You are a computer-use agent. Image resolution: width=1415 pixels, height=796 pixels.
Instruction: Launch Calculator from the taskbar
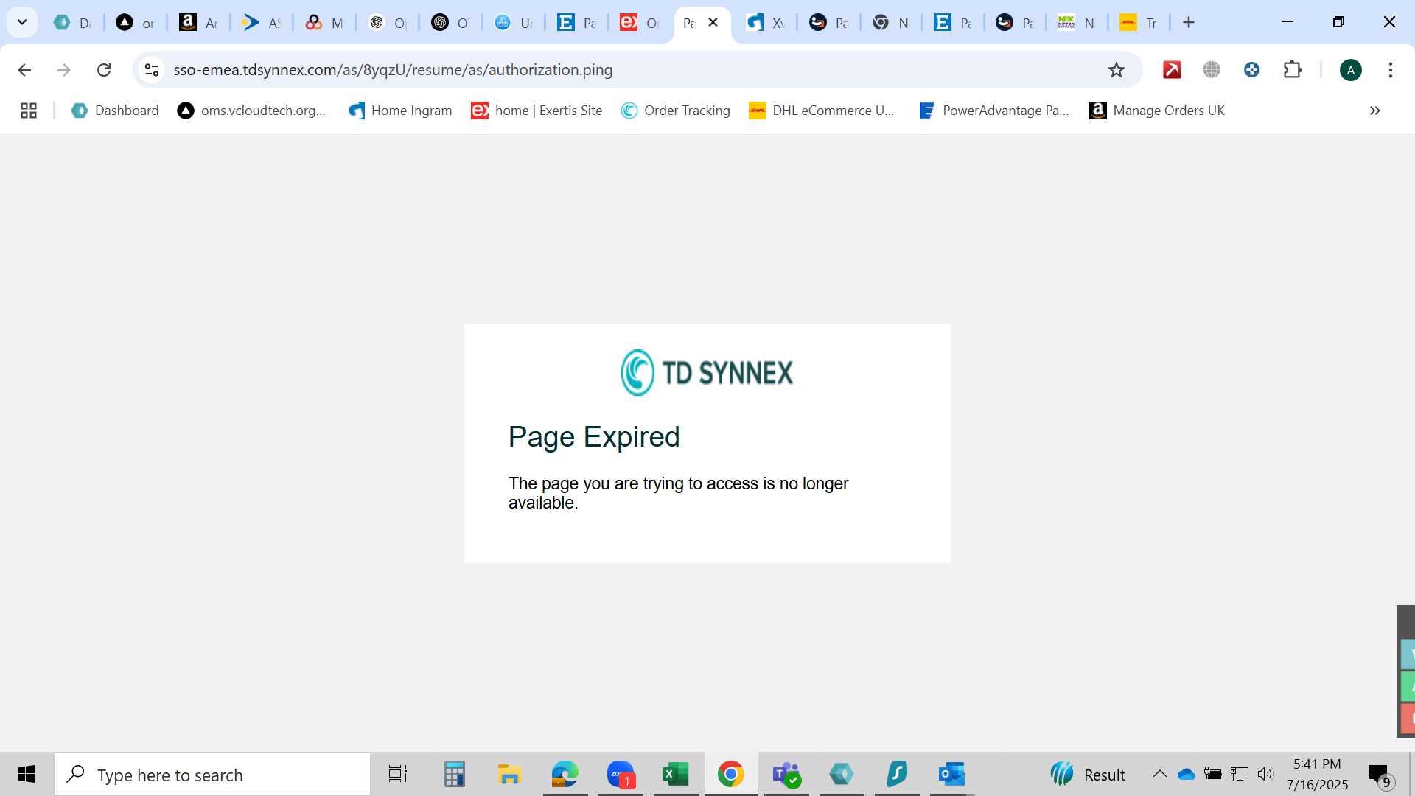(x=454, y=775)
